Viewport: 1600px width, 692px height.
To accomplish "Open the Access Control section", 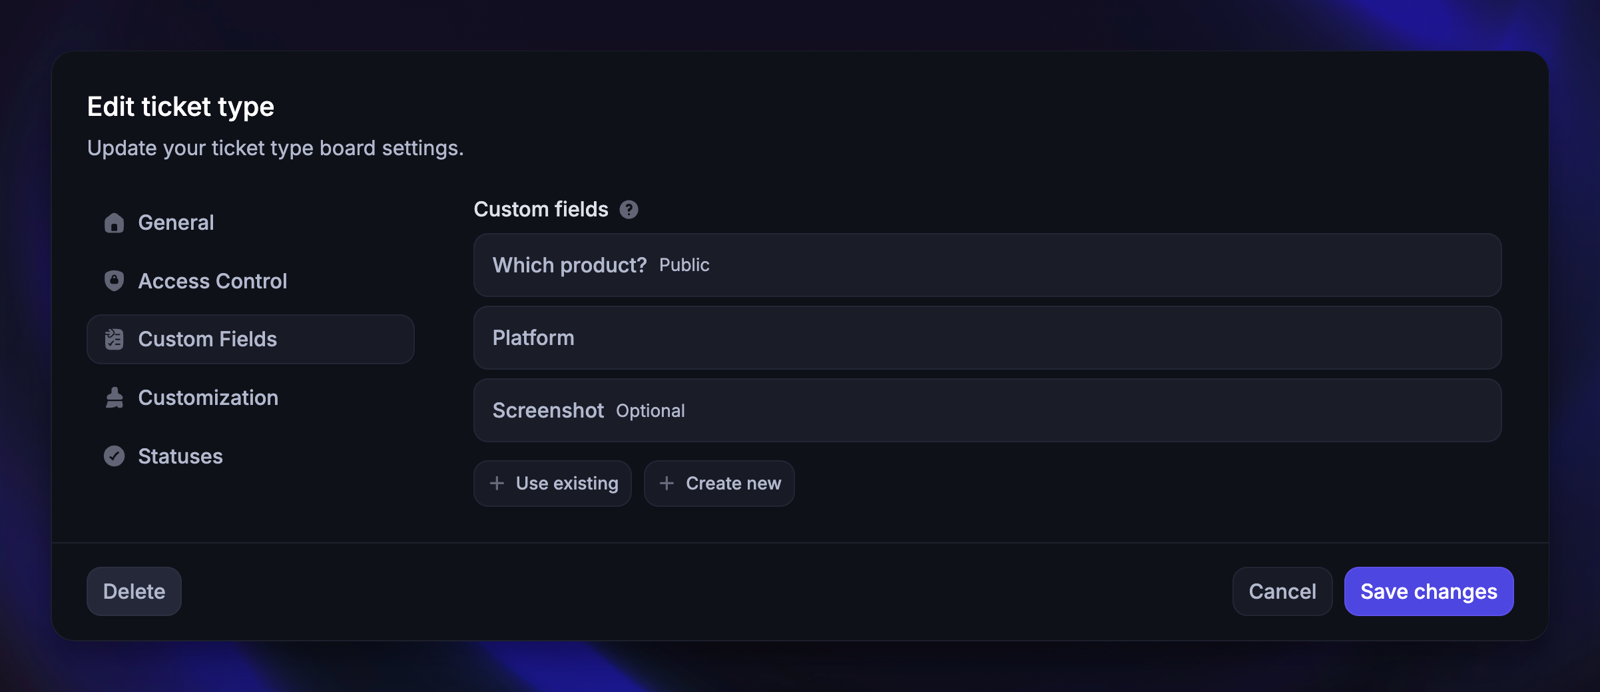I will 212,280.
